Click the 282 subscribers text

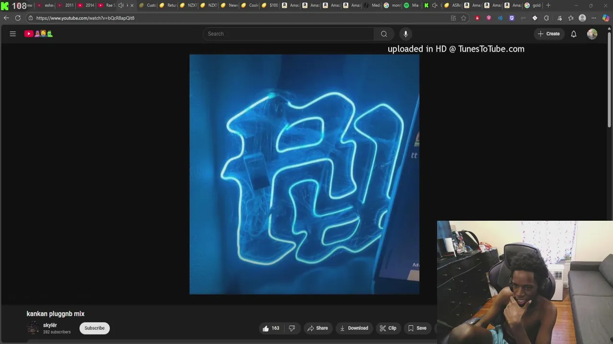point(57,332)
